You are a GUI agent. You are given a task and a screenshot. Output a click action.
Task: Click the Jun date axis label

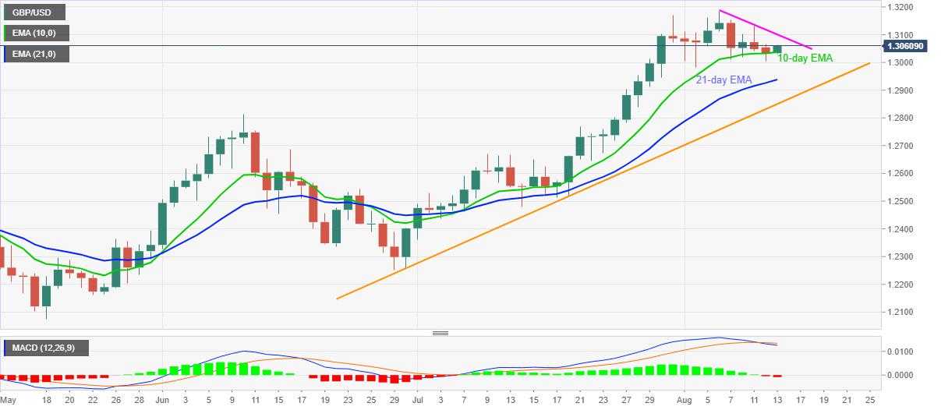(162, 398)
